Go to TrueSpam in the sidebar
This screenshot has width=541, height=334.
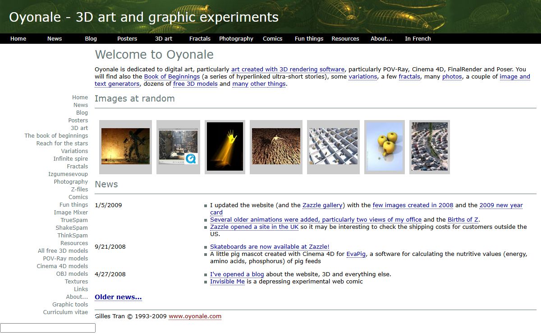[x=74, y=220]
